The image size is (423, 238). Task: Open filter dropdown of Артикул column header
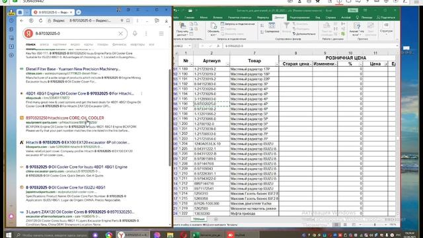tap(227, 64)
